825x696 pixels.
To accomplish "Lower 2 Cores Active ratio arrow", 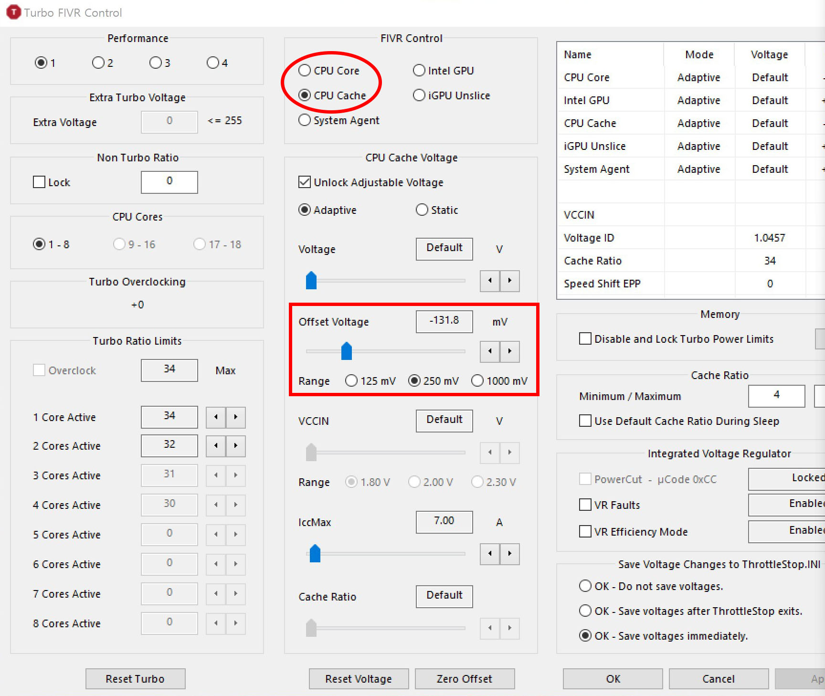I will point(216,446).
